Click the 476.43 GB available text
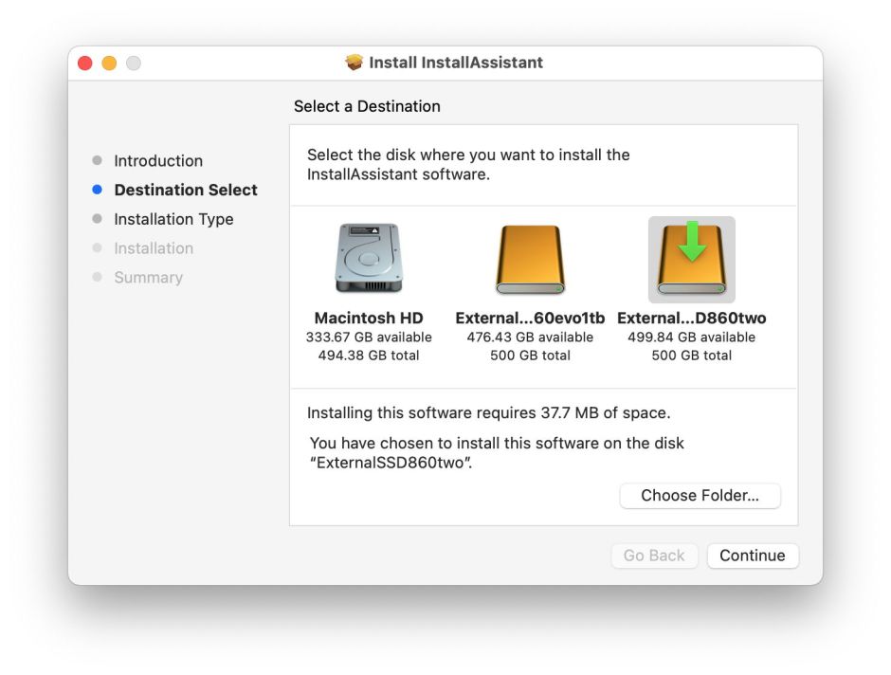 pyautogui.click(x=530, y=337)
